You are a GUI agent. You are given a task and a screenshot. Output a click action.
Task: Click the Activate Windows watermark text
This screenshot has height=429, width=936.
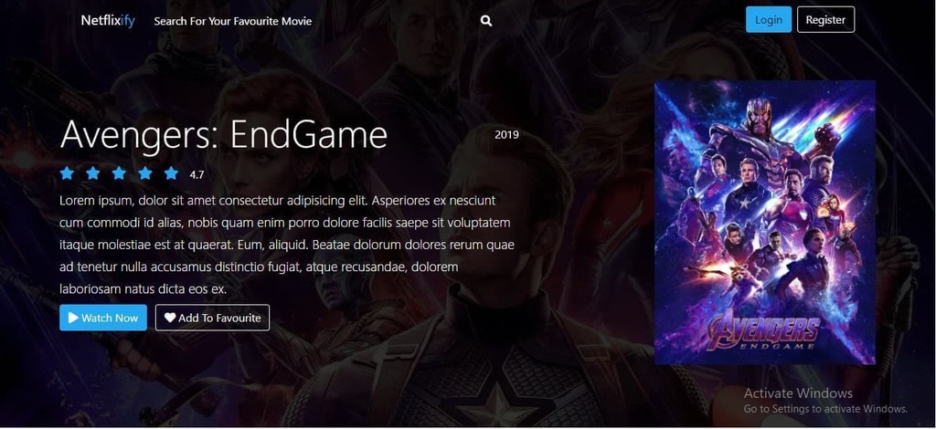tap(798, 393)
